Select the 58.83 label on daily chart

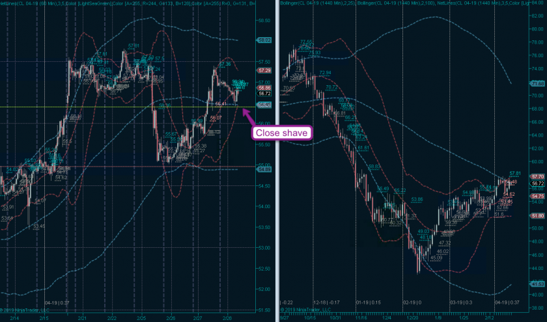374,167
